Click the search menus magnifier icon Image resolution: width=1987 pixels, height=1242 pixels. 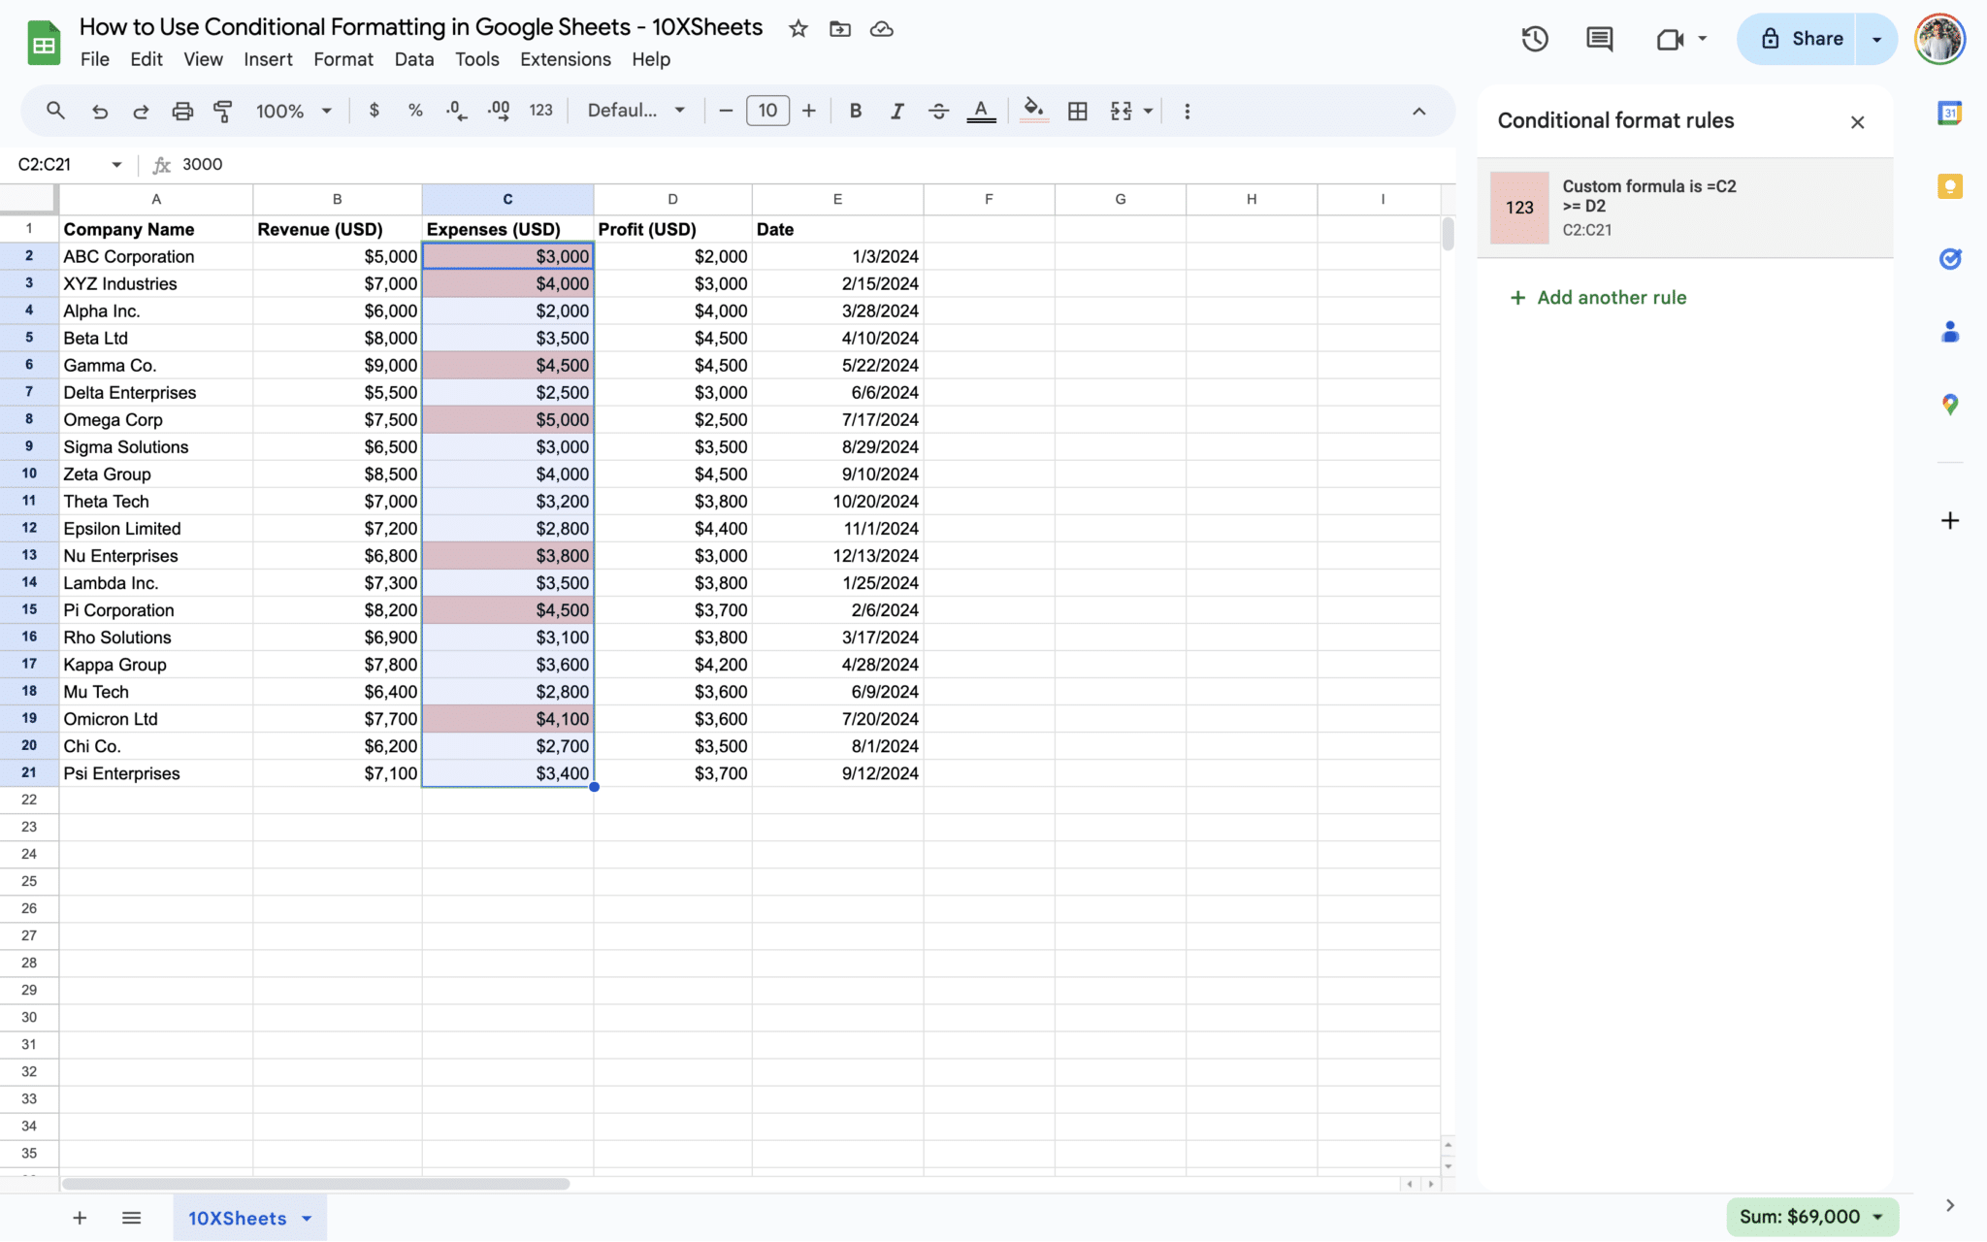coord(55,111)
